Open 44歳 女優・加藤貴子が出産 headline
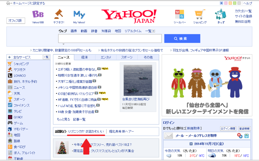This screenshot has width=259, height=161. click(x=76, y=112)
